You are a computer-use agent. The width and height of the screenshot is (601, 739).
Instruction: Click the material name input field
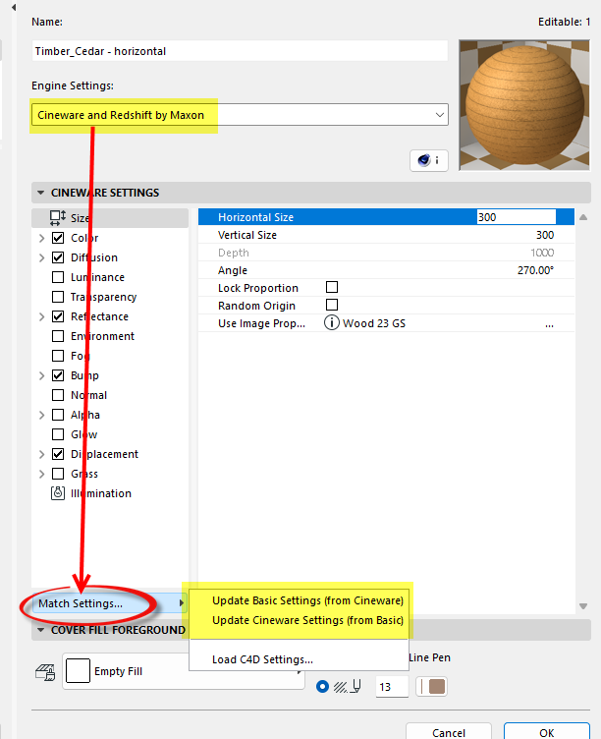240,51
